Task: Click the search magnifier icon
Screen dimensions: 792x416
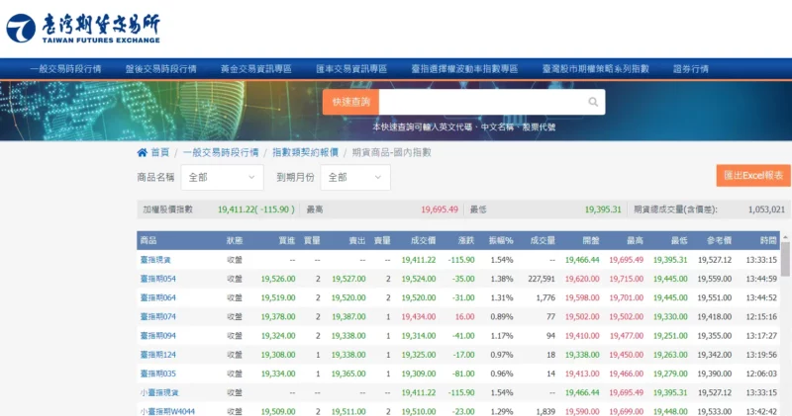Action: click(x=593, y=102)
